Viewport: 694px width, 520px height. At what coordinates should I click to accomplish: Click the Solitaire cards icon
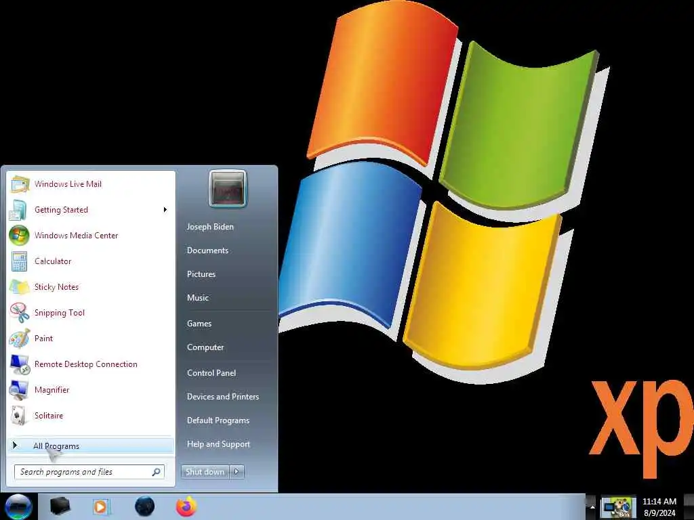(18, 416)
